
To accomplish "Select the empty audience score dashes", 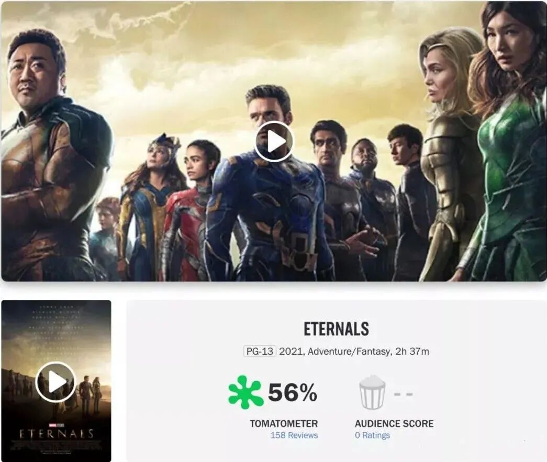I will (403, 395).
